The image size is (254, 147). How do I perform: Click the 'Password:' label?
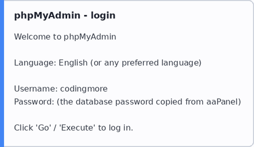tap(34, 102)
